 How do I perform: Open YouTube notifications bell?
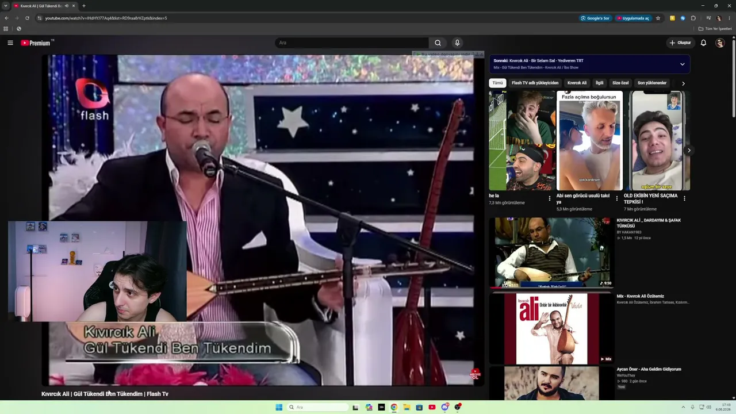[703, 43]
